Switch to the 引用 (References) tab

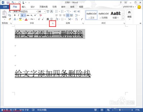click(x=54, y=7)
